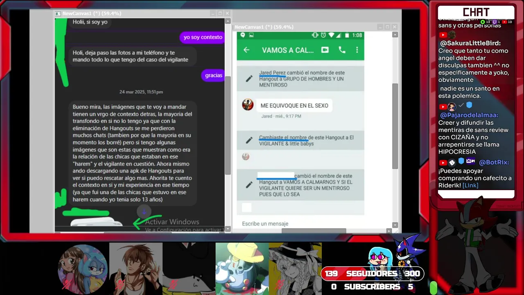This screenshot has width=524, height=295.
Task: Click the alarm clock icon in phone status bar
Action: 323,35
